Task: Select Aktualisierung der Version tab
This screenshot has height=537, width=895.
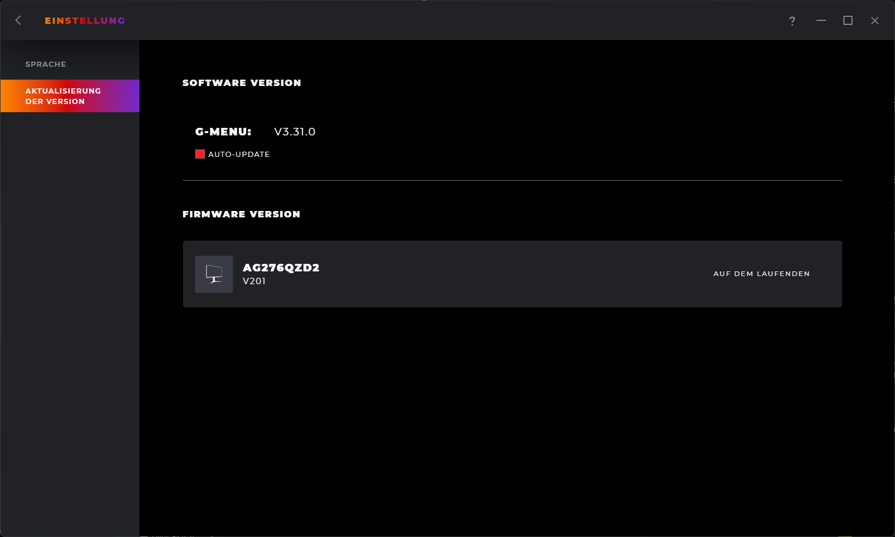Action: pos(63,96)
